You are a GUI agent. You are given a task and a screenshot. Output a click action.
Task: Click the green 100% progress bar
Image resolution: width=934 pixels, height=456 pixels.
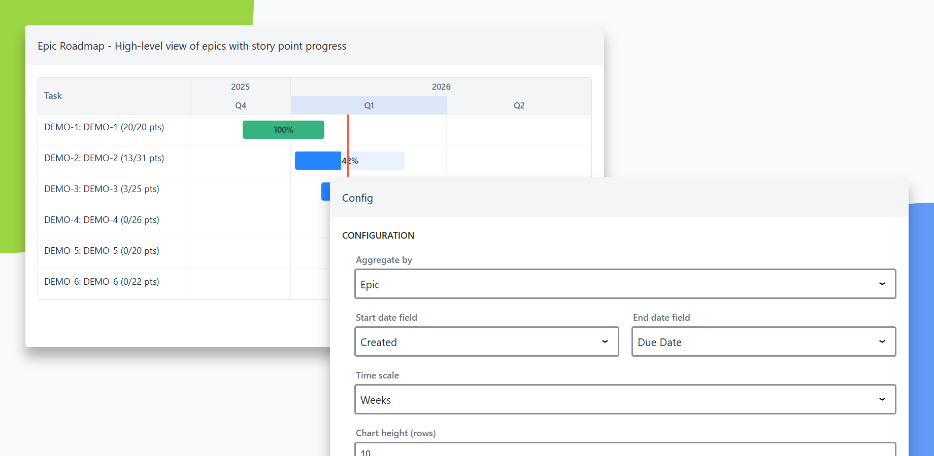click(x=283, y=129)
